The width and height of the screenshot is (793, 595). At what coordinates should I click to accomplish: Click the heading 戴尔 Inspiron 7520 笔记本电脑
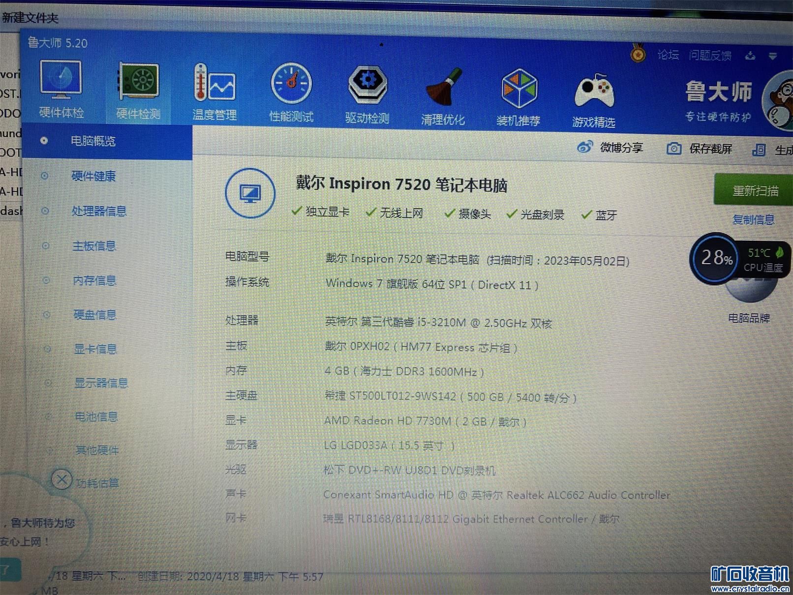[401, 184]
